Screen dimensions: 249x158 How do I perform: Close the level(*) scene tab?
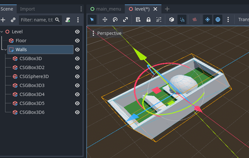(x=155, y=9)
